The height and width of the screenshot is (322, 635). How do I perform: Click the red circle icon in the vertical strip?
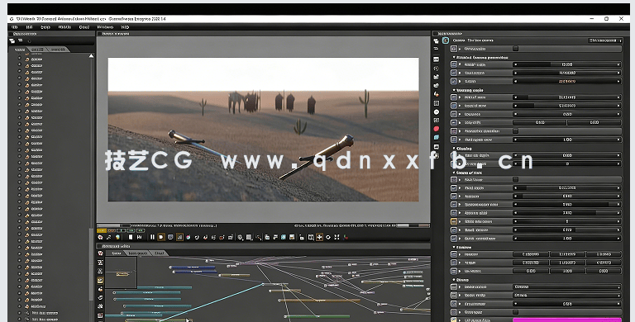[x=437, y=129]
